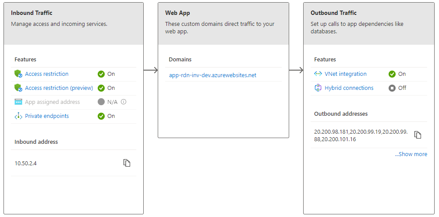Open the Access restriction link
The image size is (439, 217).
(x=46, y=74)
